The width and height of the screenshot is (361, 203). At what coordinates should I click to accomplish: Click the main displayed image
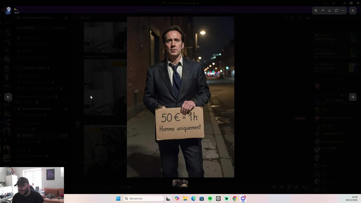180,97
